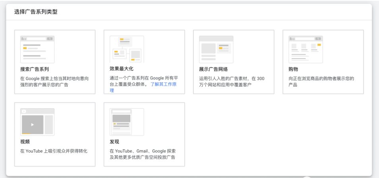Click the 视频 play button illustration

[33, 124]
